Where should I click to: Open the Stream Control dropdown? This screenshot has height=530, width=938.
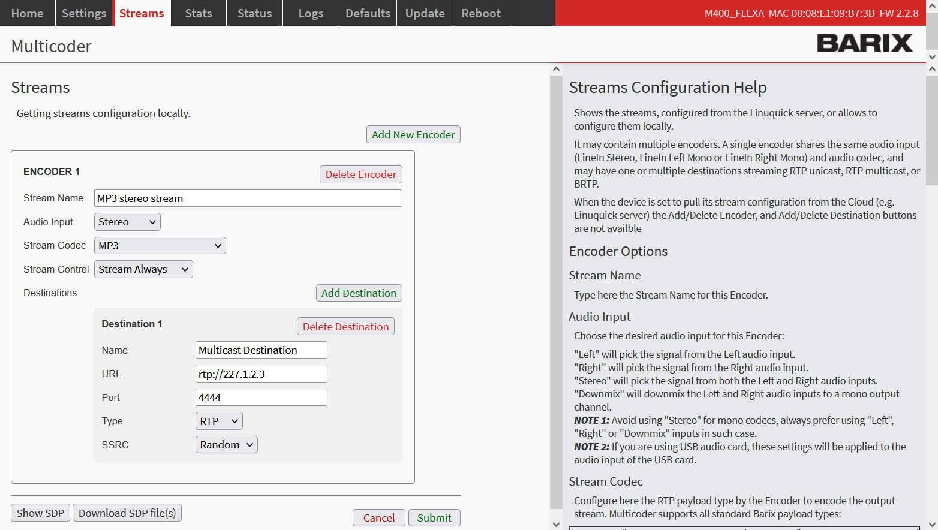[x=143, y=270]
